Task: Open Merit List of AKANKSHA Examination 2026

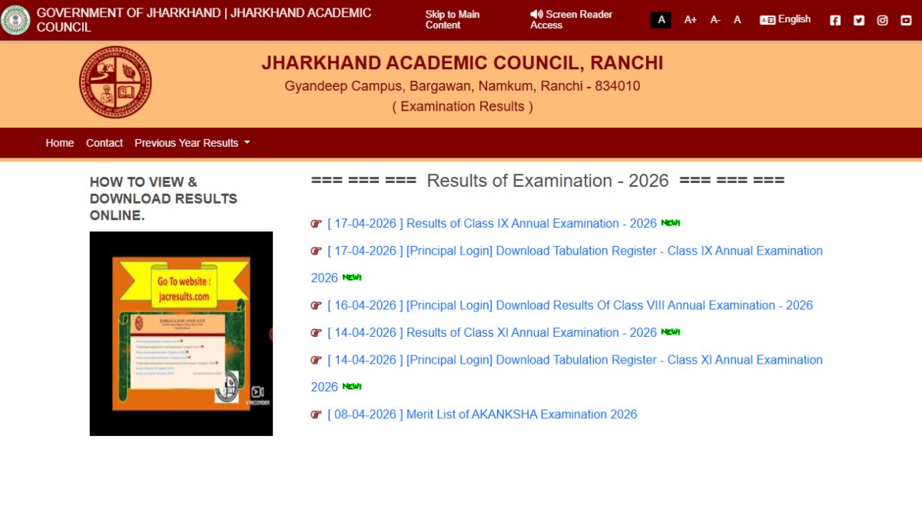Action: (482, 414)
